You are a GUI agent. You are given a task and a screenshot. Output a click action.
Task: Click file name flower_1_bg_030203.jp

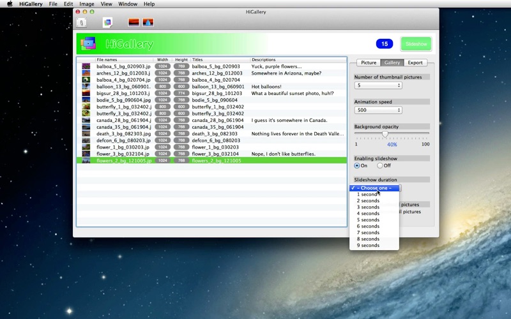123,147
